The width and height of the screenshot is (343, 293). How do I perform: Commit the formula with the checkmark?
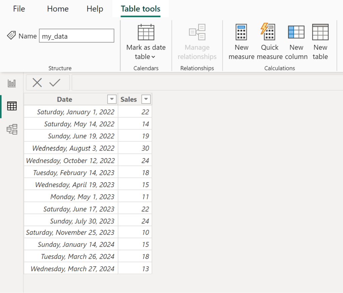click(x=56, y=83)
